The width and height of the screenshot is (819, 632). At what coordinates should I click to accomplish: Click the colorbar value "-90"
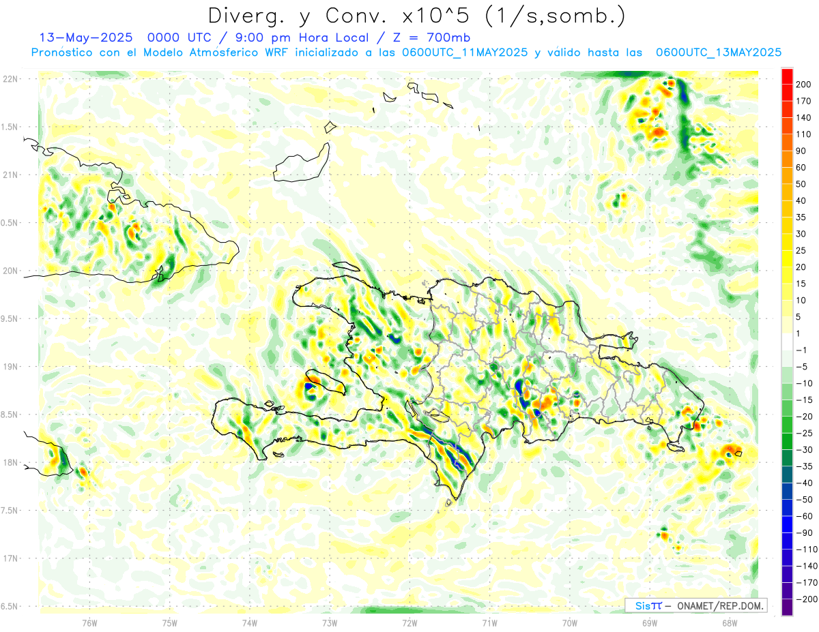804,532
